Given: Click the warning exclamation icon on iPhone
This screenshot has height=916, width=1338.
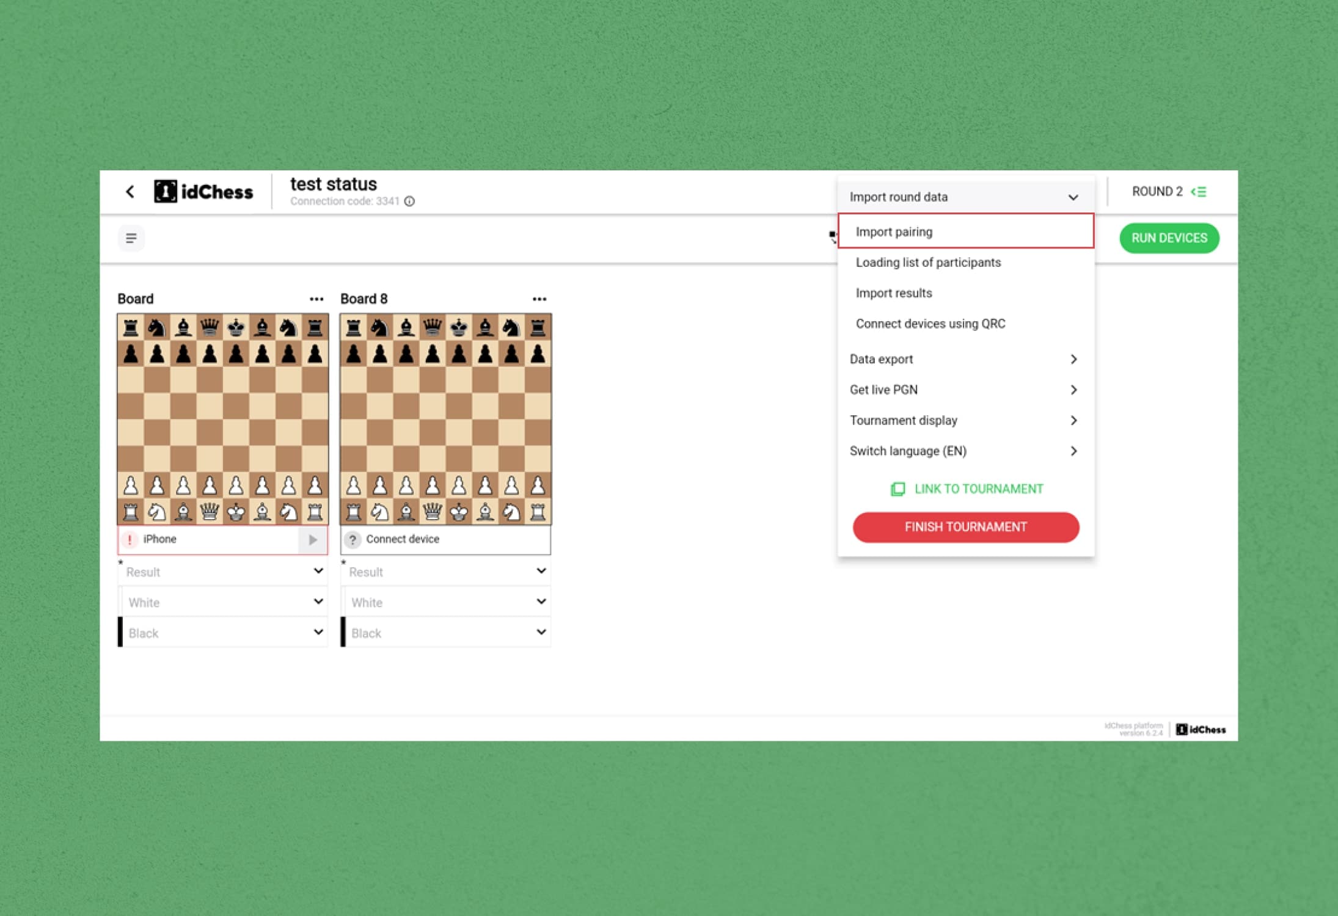Looking at the screenshot, I should coord(130,540).
